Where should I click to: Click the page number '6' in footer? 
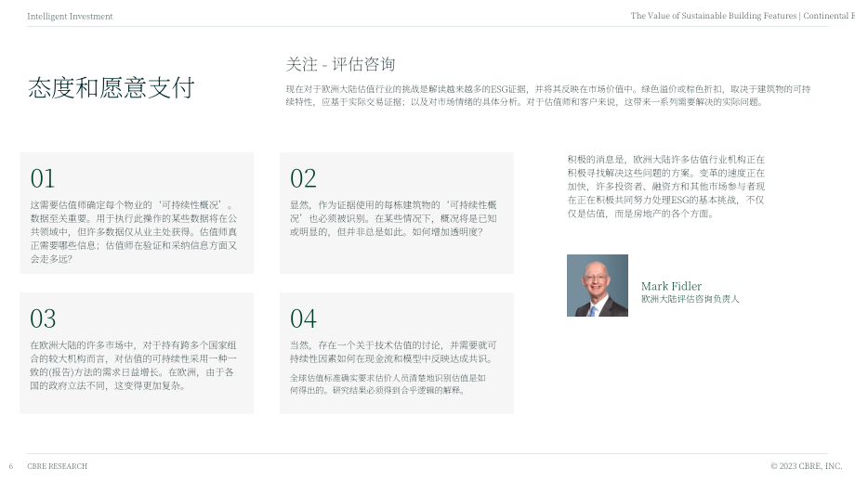click(11, 466)
